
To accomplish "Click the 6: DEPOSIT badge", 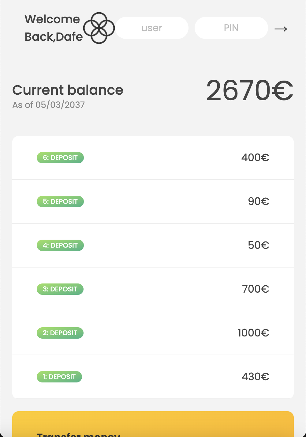I will (60, 158).
